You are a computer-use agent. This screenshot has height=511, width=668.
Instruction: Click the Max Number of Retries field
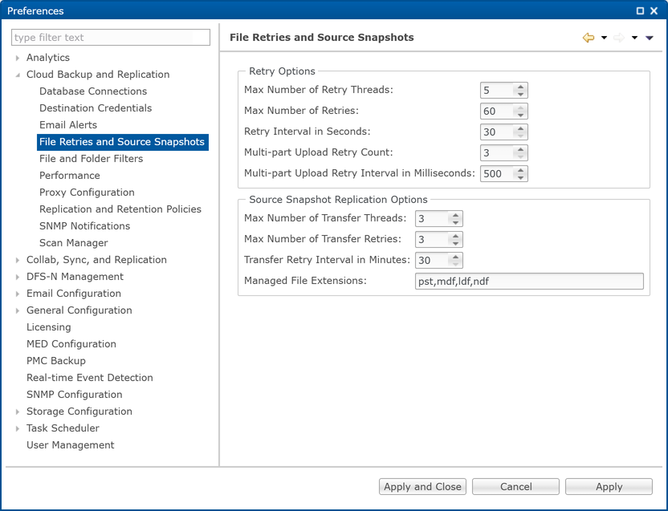coord(497,112)
